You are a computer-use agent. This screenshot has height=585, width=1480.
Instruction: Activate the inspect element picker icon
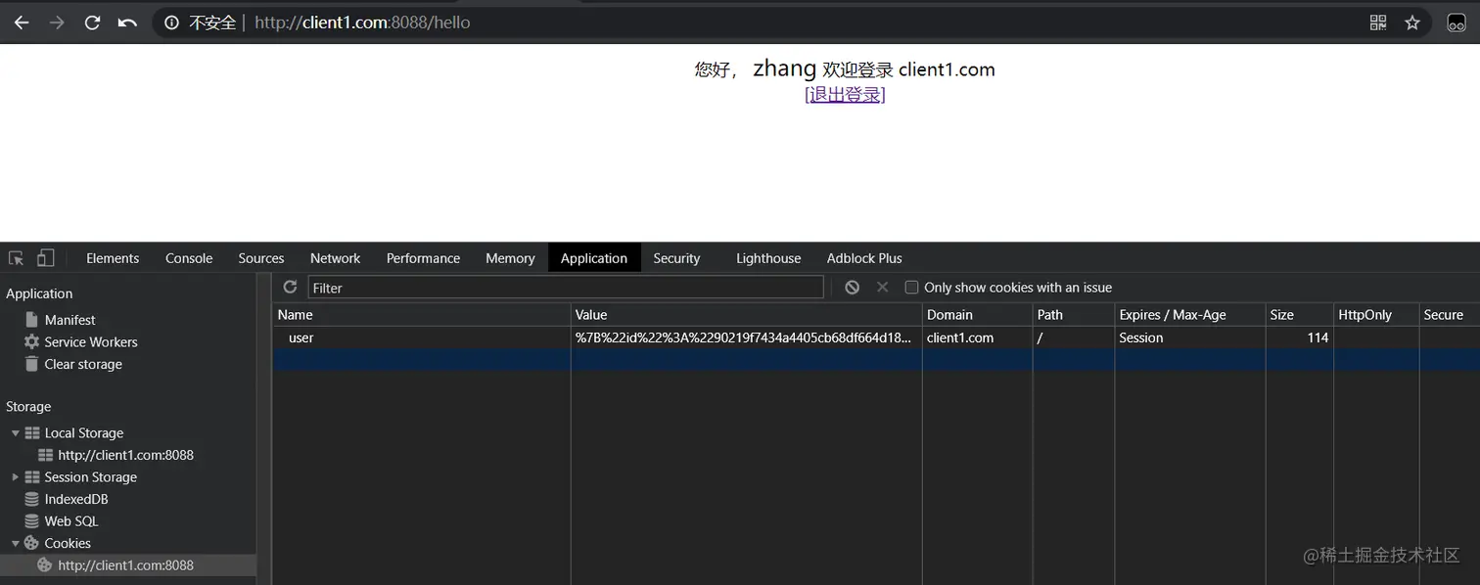pos(16,258)
